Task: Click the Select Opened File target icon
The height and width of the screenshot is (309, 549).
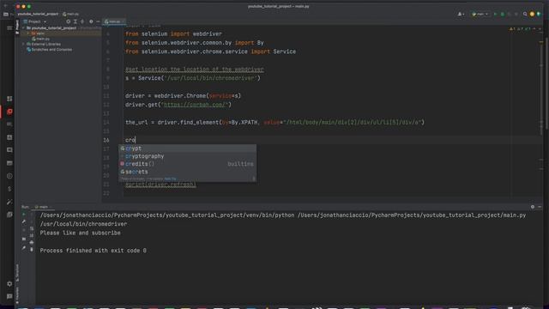Action: (x=69, y=21)
